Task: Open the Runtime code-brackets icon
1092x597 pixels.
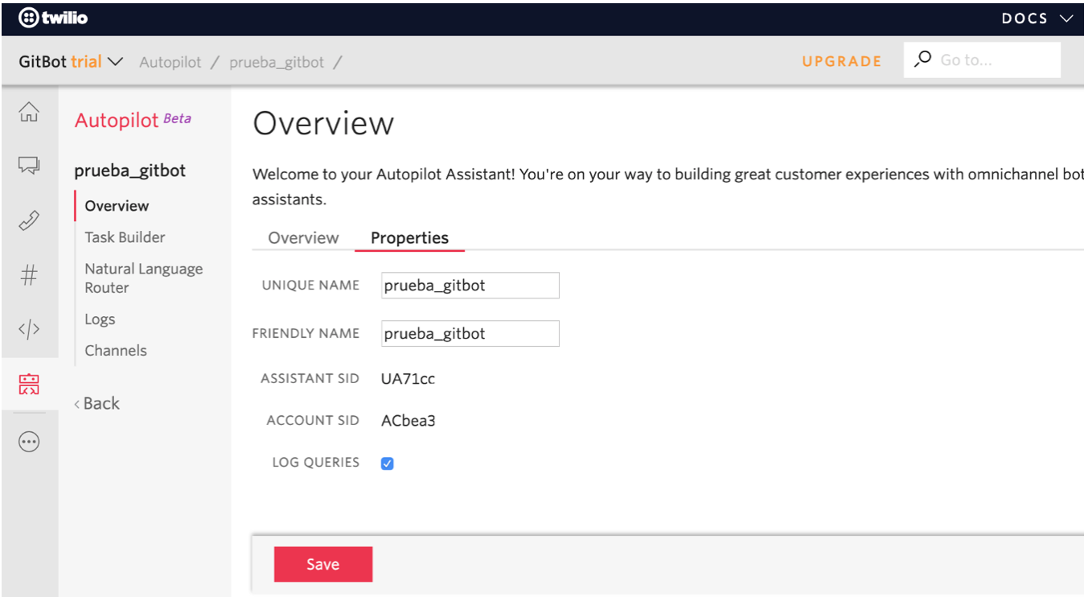Action: tap(29, 329)
